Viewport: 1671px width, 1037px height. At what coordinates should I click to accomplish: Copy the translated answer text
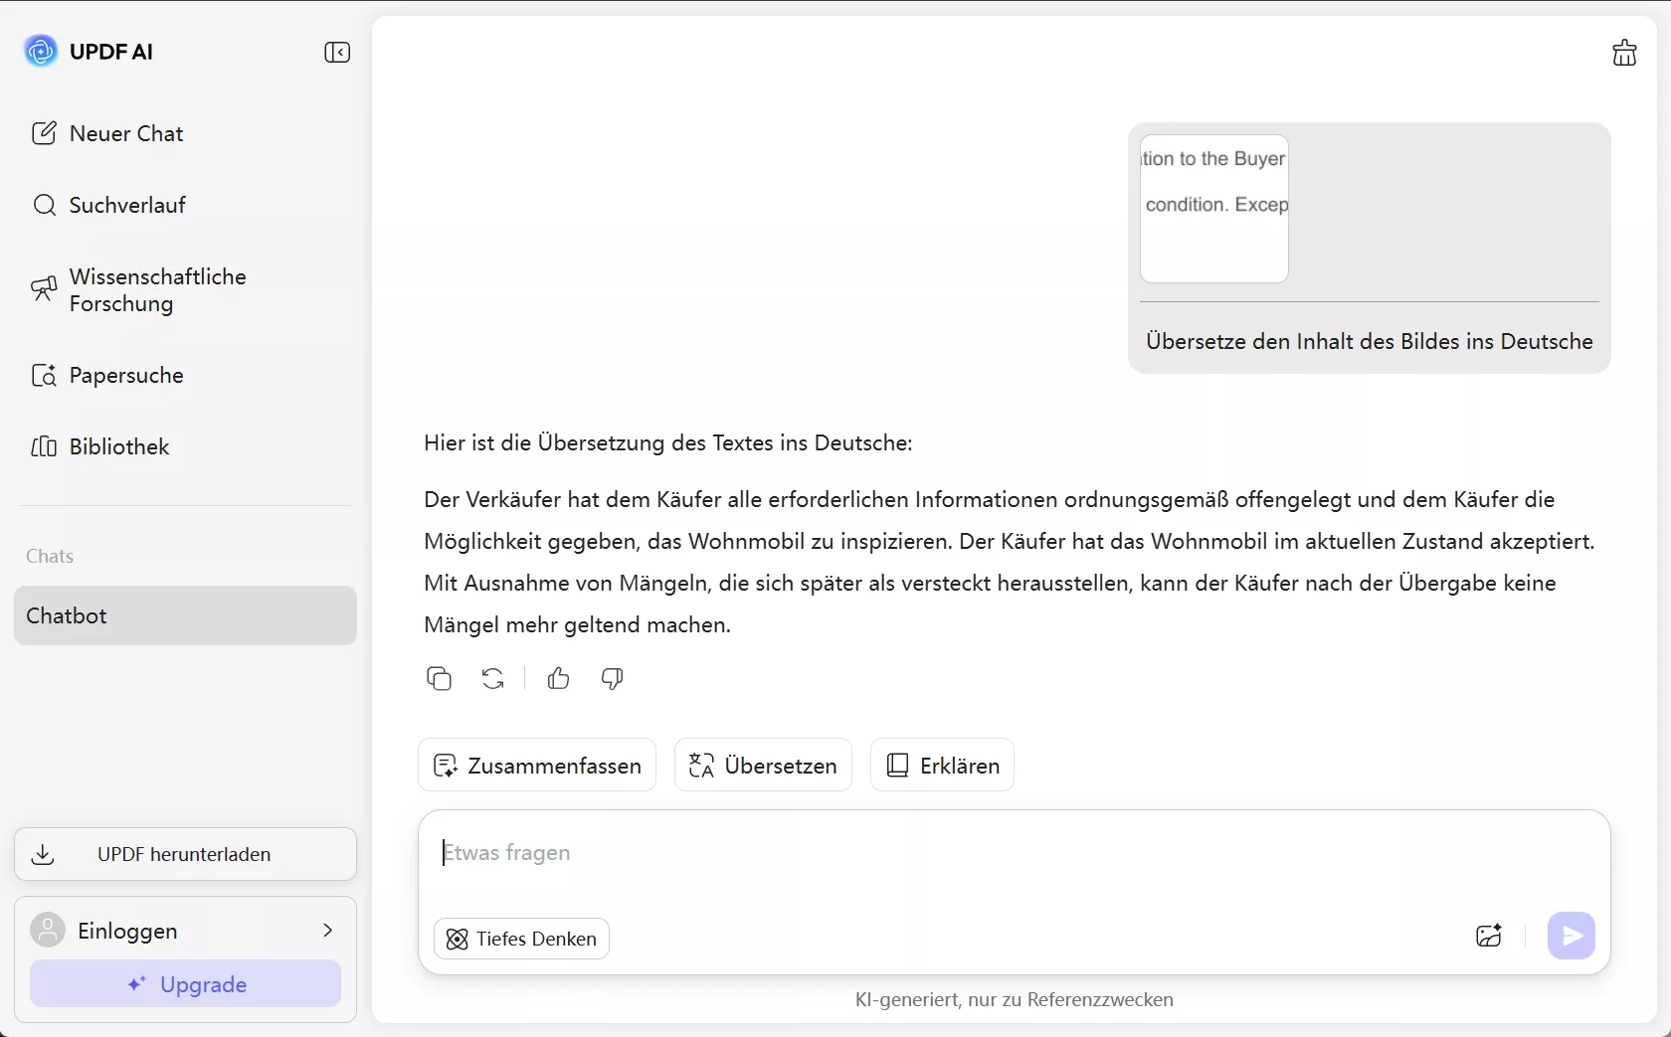(x=439, y=678)
